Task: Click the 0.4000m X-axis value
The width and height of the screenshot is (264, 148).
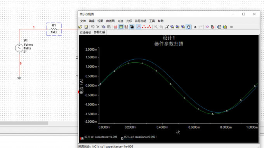Action: (x=162, y=127)
